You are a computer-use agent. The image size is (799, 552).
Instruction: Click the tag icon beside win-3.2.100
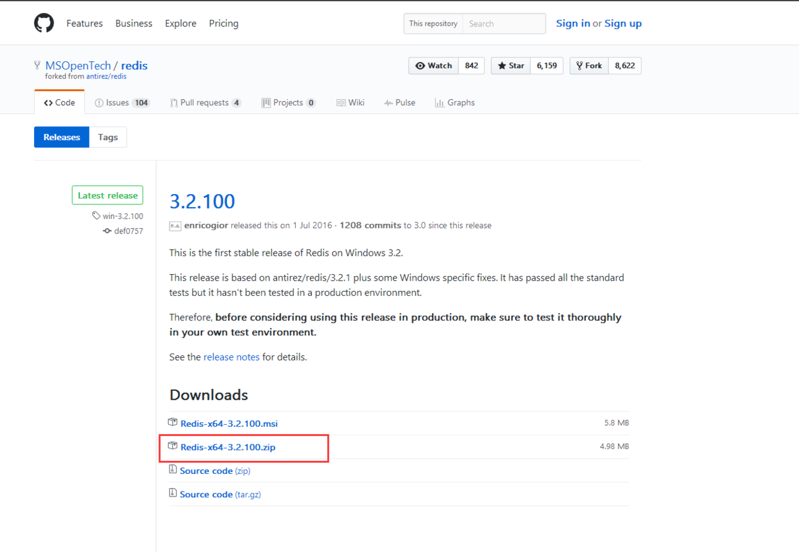(x=96, y=216)
